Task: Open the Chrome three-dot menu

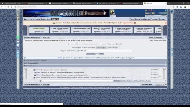Action: pyautogui.click(x=188, y=7)
